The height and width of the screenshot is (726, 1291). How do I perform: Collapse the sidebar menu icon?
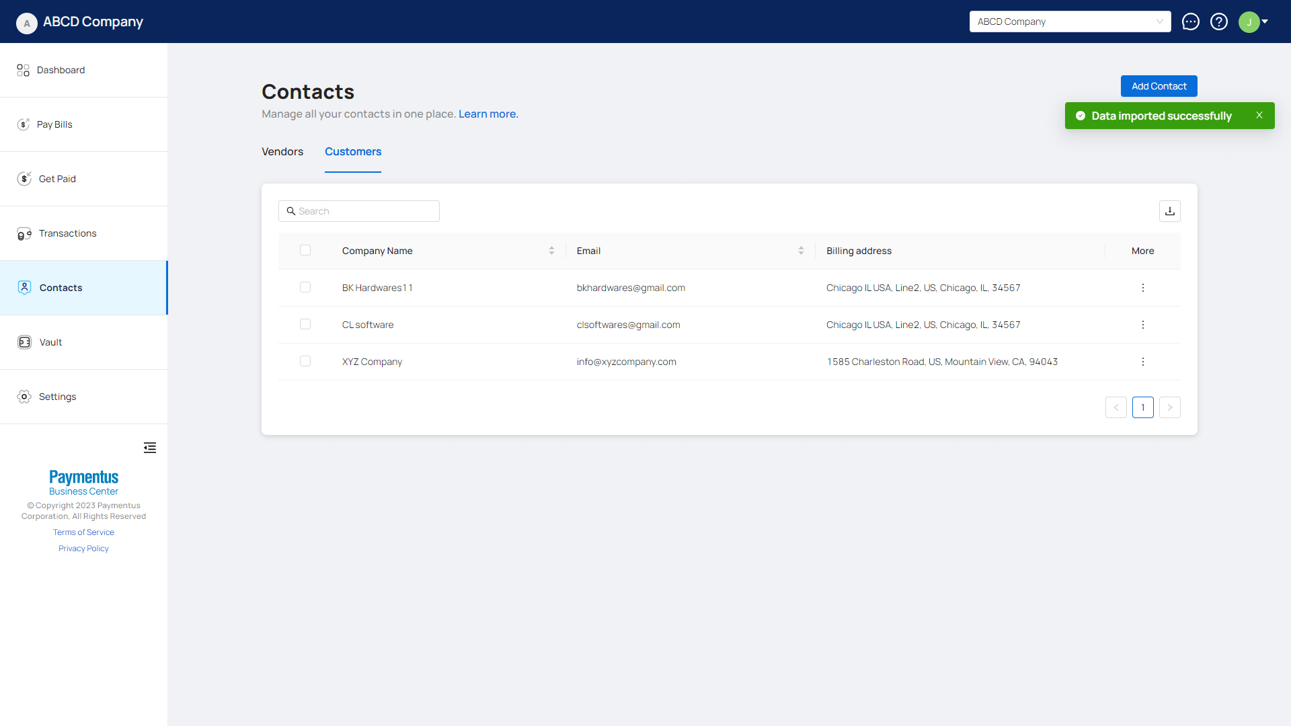(150, 448)
